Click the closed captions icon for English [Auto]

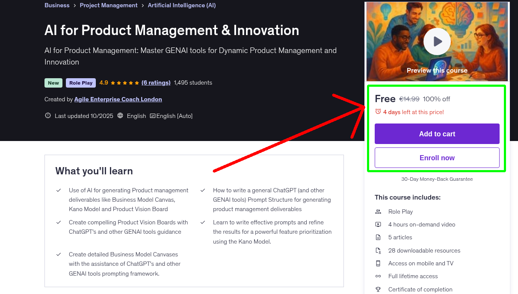152,115
